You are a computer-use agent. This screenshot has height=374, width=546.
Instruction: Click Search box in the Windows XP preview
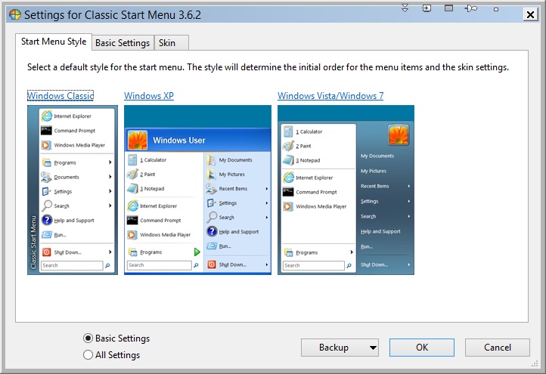pyautogui.click(x=159, y=265)
